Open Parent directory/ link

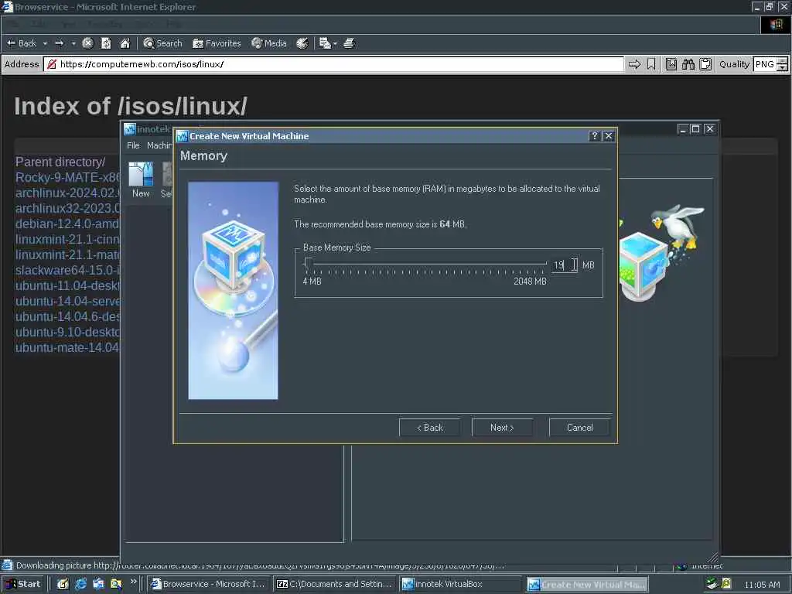(60, 162)
